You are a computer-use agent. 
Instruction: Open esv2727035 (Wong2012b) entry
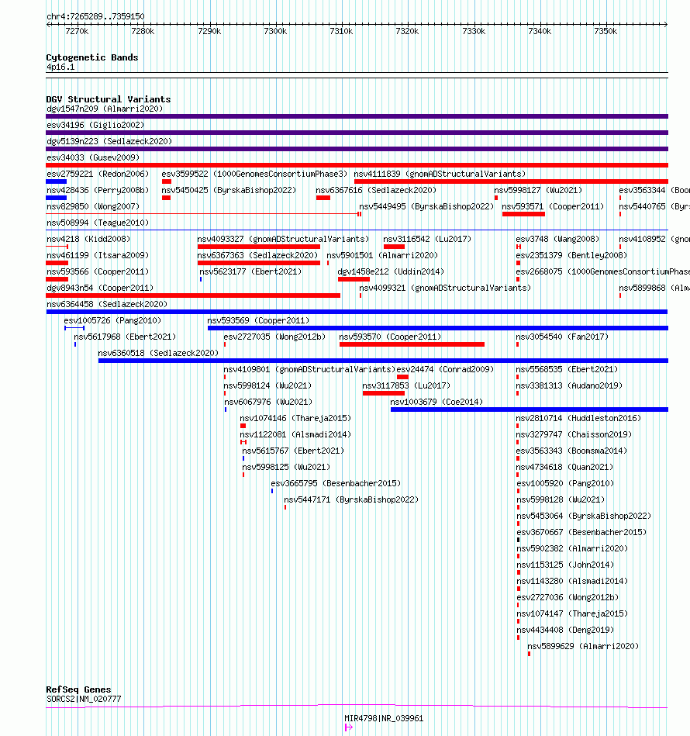[x=274, y=337]
